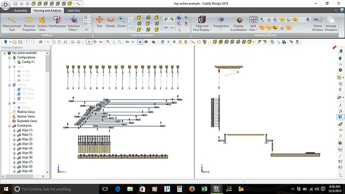Switch to the Assembly tab
Viewport: 345px width, 194px height.
pyautogui.click(x=21, y=10)
